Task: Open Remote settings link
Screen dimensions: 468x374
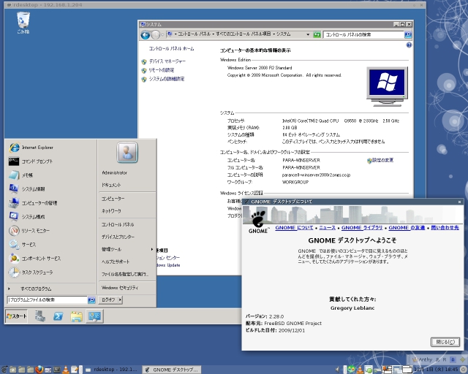Action: (x=162, y=70)
